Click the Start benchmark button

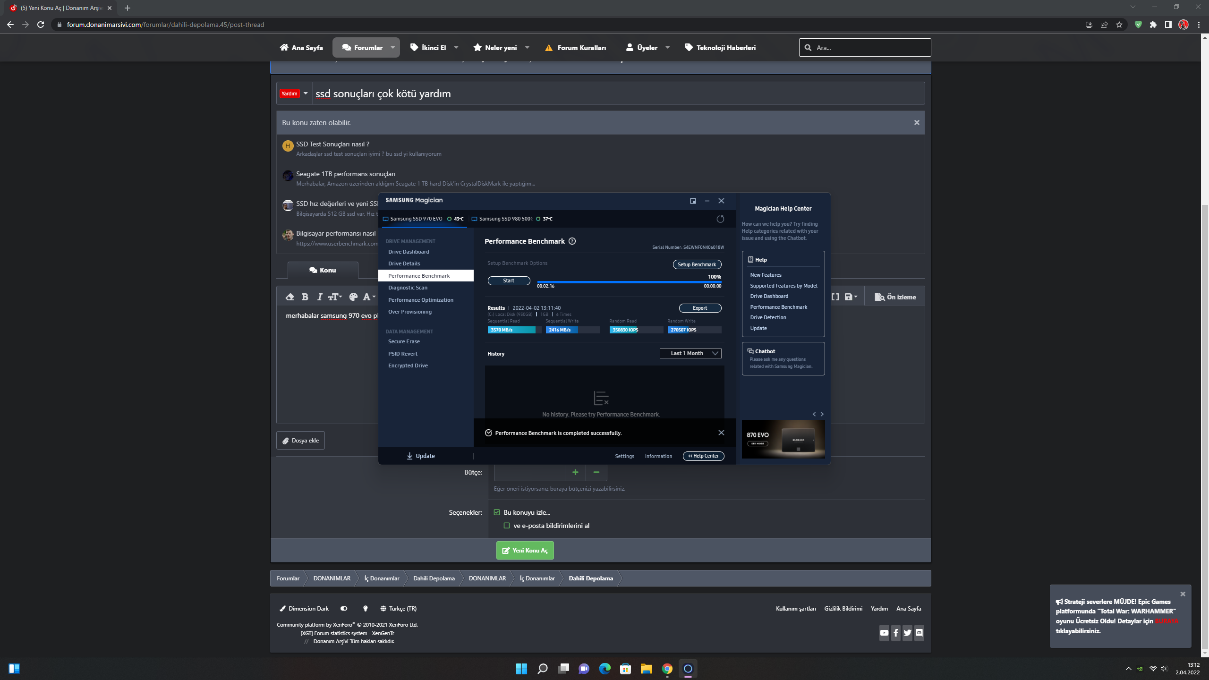(509, 280)
